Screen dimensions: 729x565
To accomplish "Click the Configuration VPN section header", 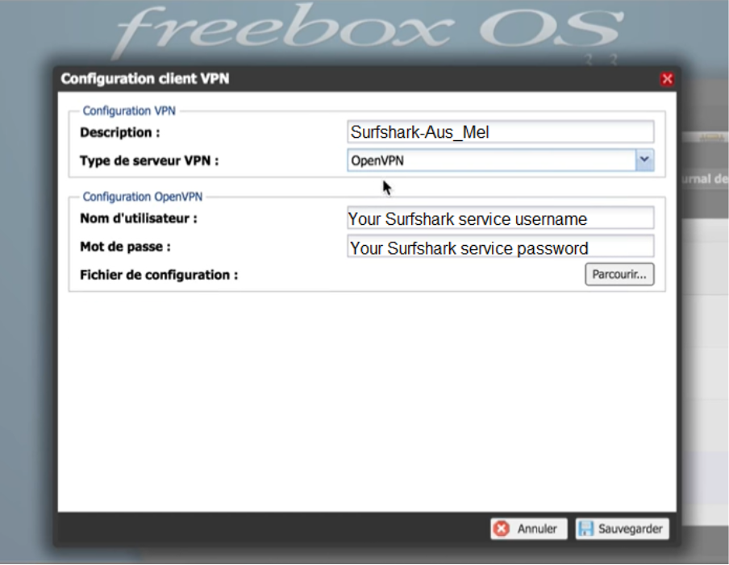I will pos(129,110).
